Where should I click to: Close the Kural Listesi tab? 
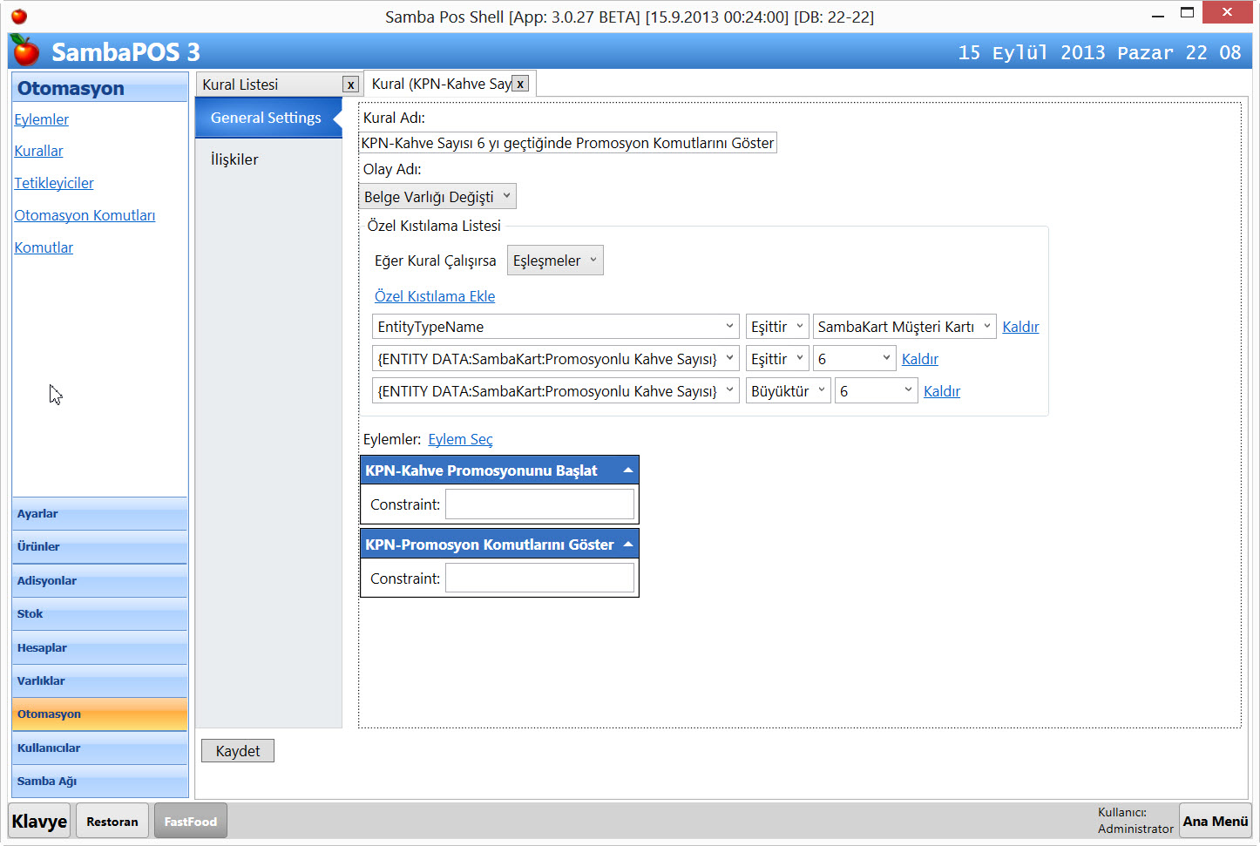pos(350,85)
